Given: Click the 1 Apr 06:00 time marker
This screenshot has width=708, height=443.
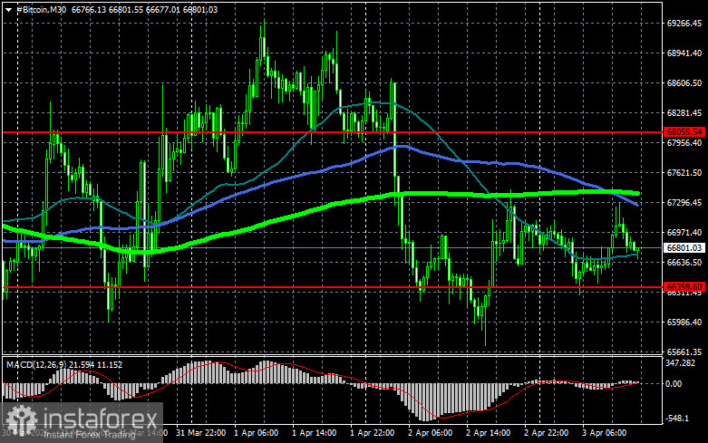Looking at the screenshot, I should [x=256, y=433].
